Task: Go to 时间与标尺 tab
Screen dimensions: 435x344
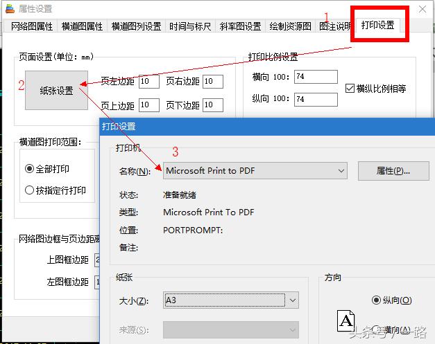Action: pos(190,26)
